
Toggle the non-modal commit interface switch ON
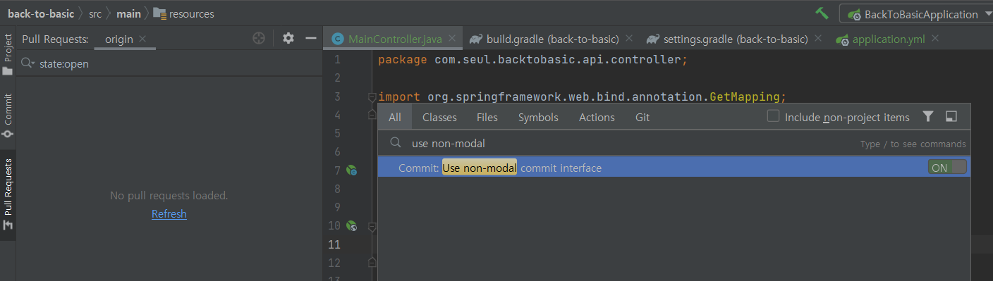tap(947, 168)
